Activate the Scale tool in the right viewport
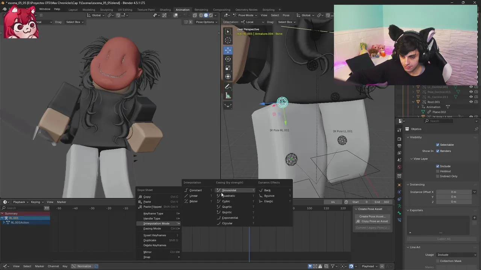The image size is (481, 270). click(228, 68)
